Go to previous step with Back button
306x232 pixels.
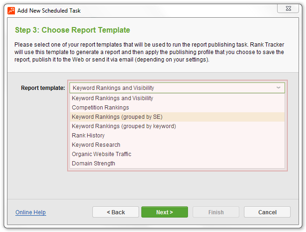tap(116, 212)
